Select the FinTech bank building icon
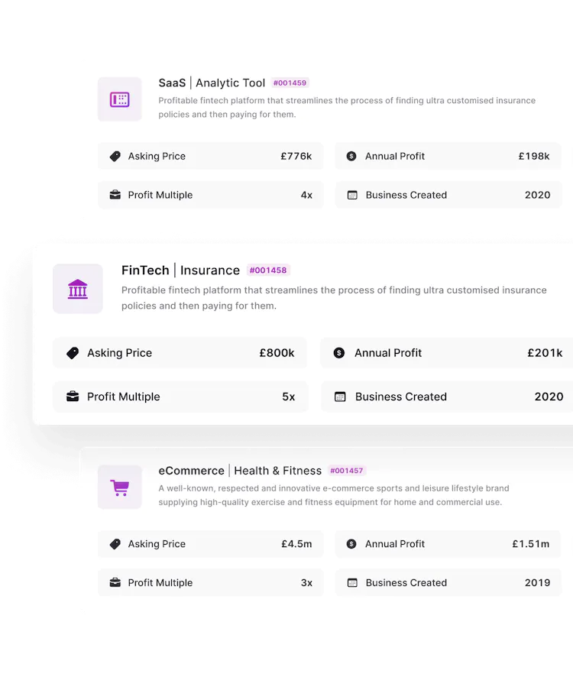 (x=77, y=289)
